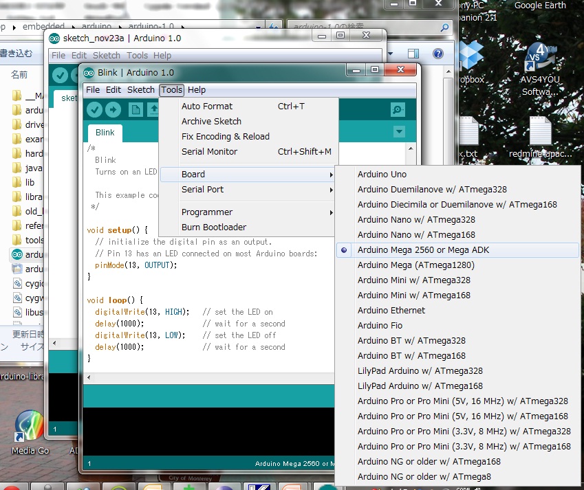
Task: Open the File menu in Blink window
Action: [x=92, y=90]
